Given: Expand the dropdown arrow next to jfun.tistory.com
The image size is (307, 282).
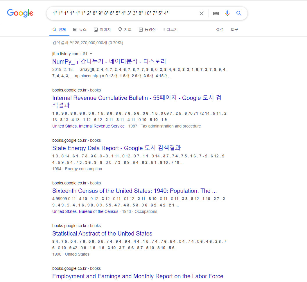Looking at the screenshot, I should pyautogui.click(x=91, y=54).
